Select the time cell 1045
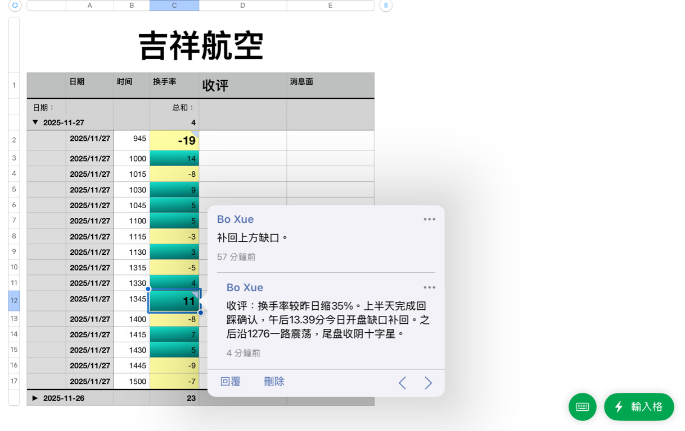This screenshot has height=431, width=685. coord(132,205)
